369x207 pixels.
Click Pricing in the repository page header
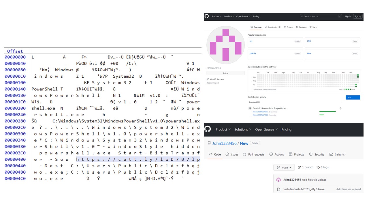[286, 129]
